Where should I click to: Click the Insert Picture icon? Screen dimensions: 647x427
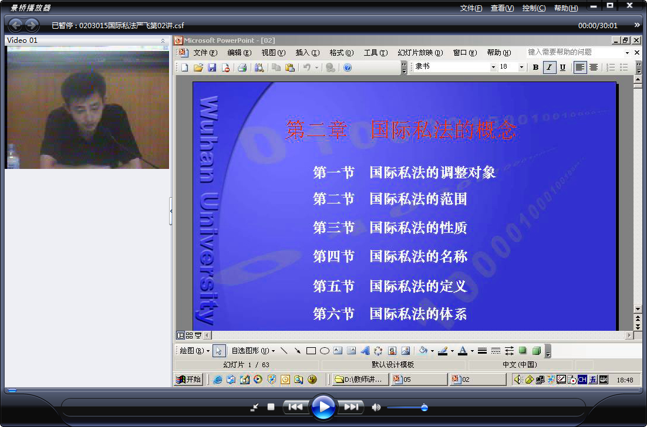coord(406,351)
